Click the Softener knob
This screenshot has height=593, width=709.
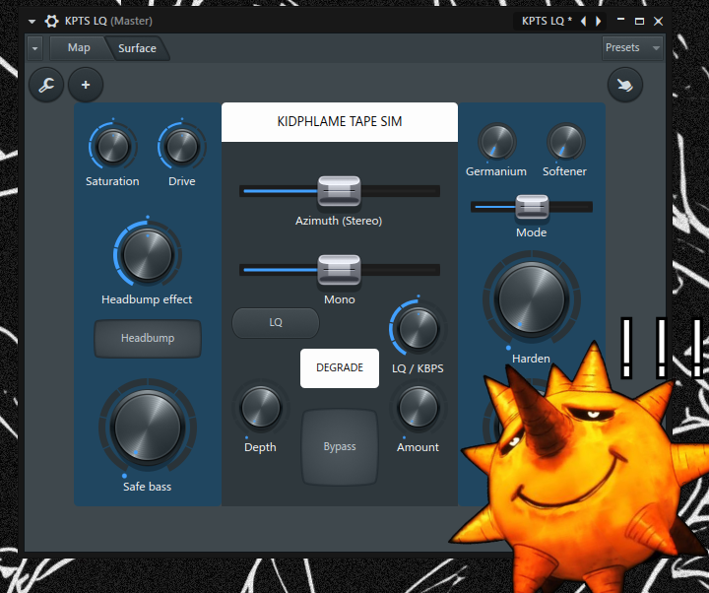click(565, 142)
